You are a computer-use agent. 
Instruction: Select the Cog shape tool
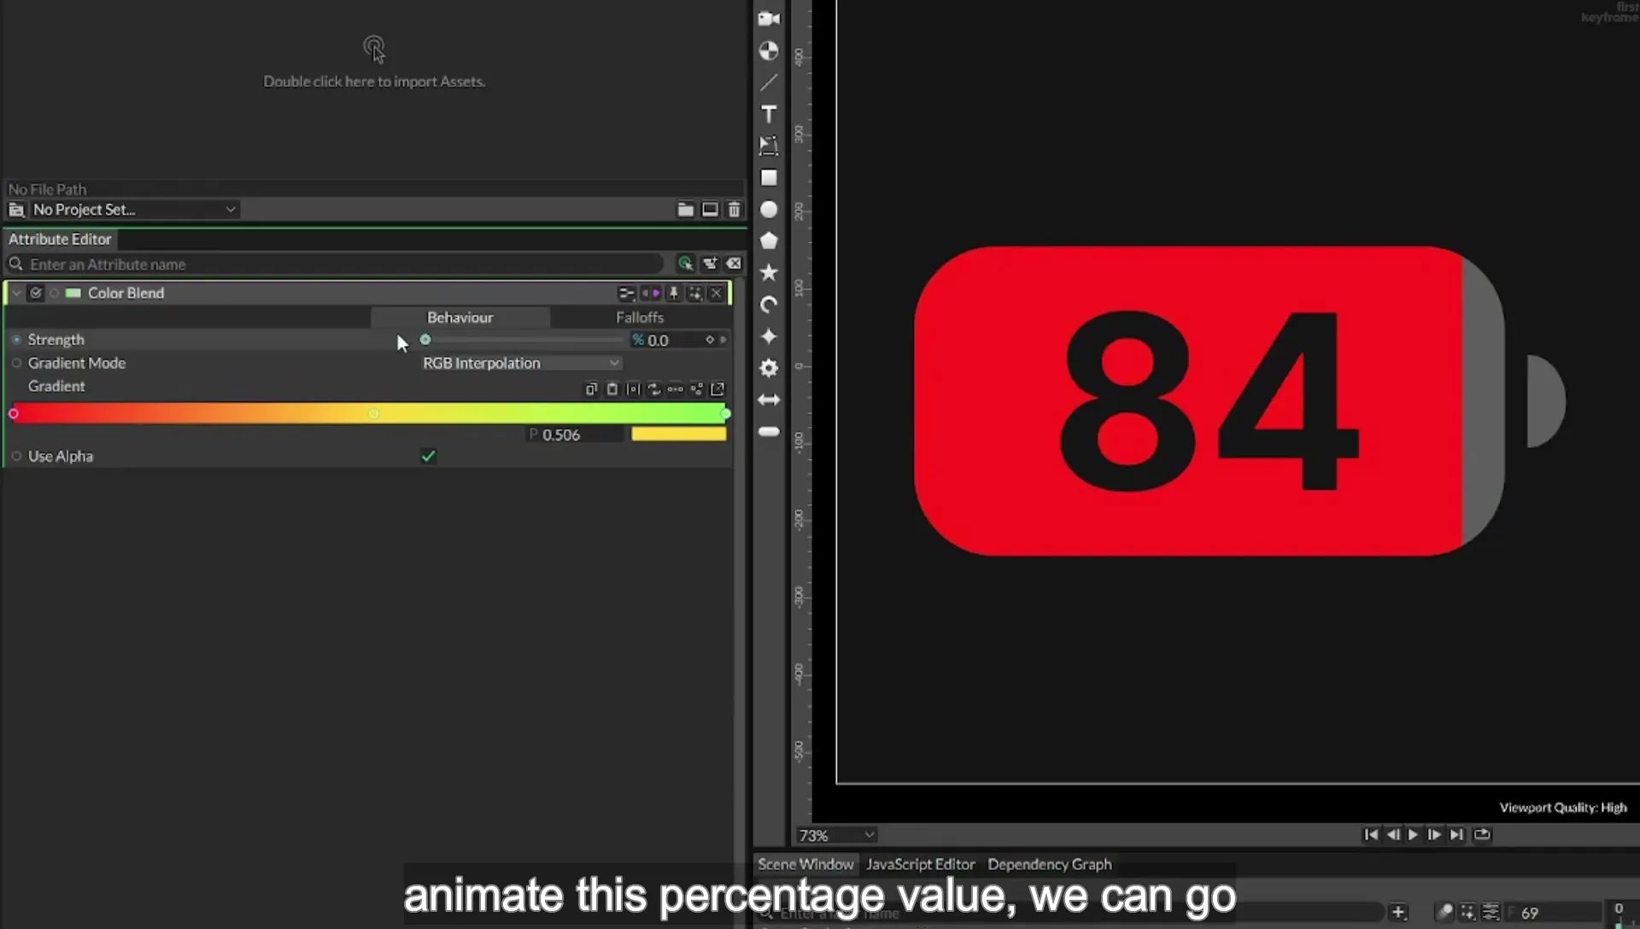coord(769,368)
